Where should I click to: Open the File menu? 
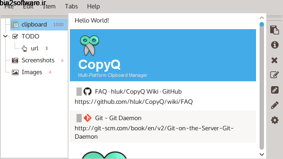9,7
